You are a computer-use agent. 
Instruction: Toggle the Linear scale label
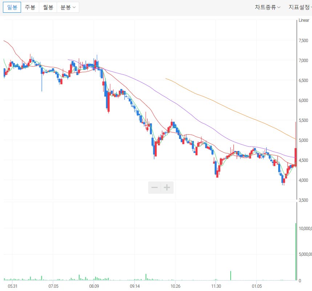[x=304, y=20]
